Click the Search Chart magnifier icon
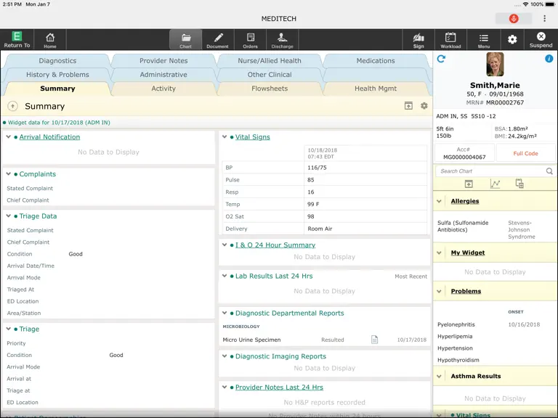Screen dimensions: 558x418 point(549,171)
